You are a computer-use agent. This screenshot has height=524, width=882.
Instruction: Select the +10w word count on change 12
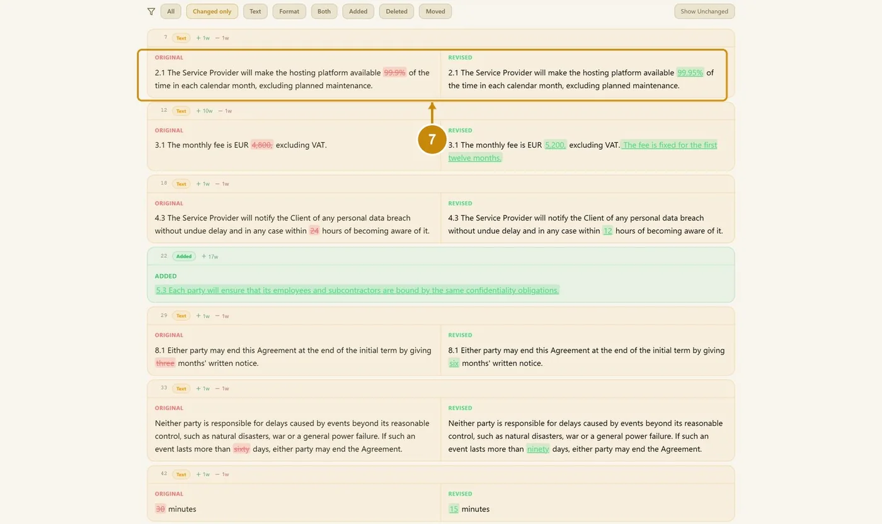coord(204,111)
